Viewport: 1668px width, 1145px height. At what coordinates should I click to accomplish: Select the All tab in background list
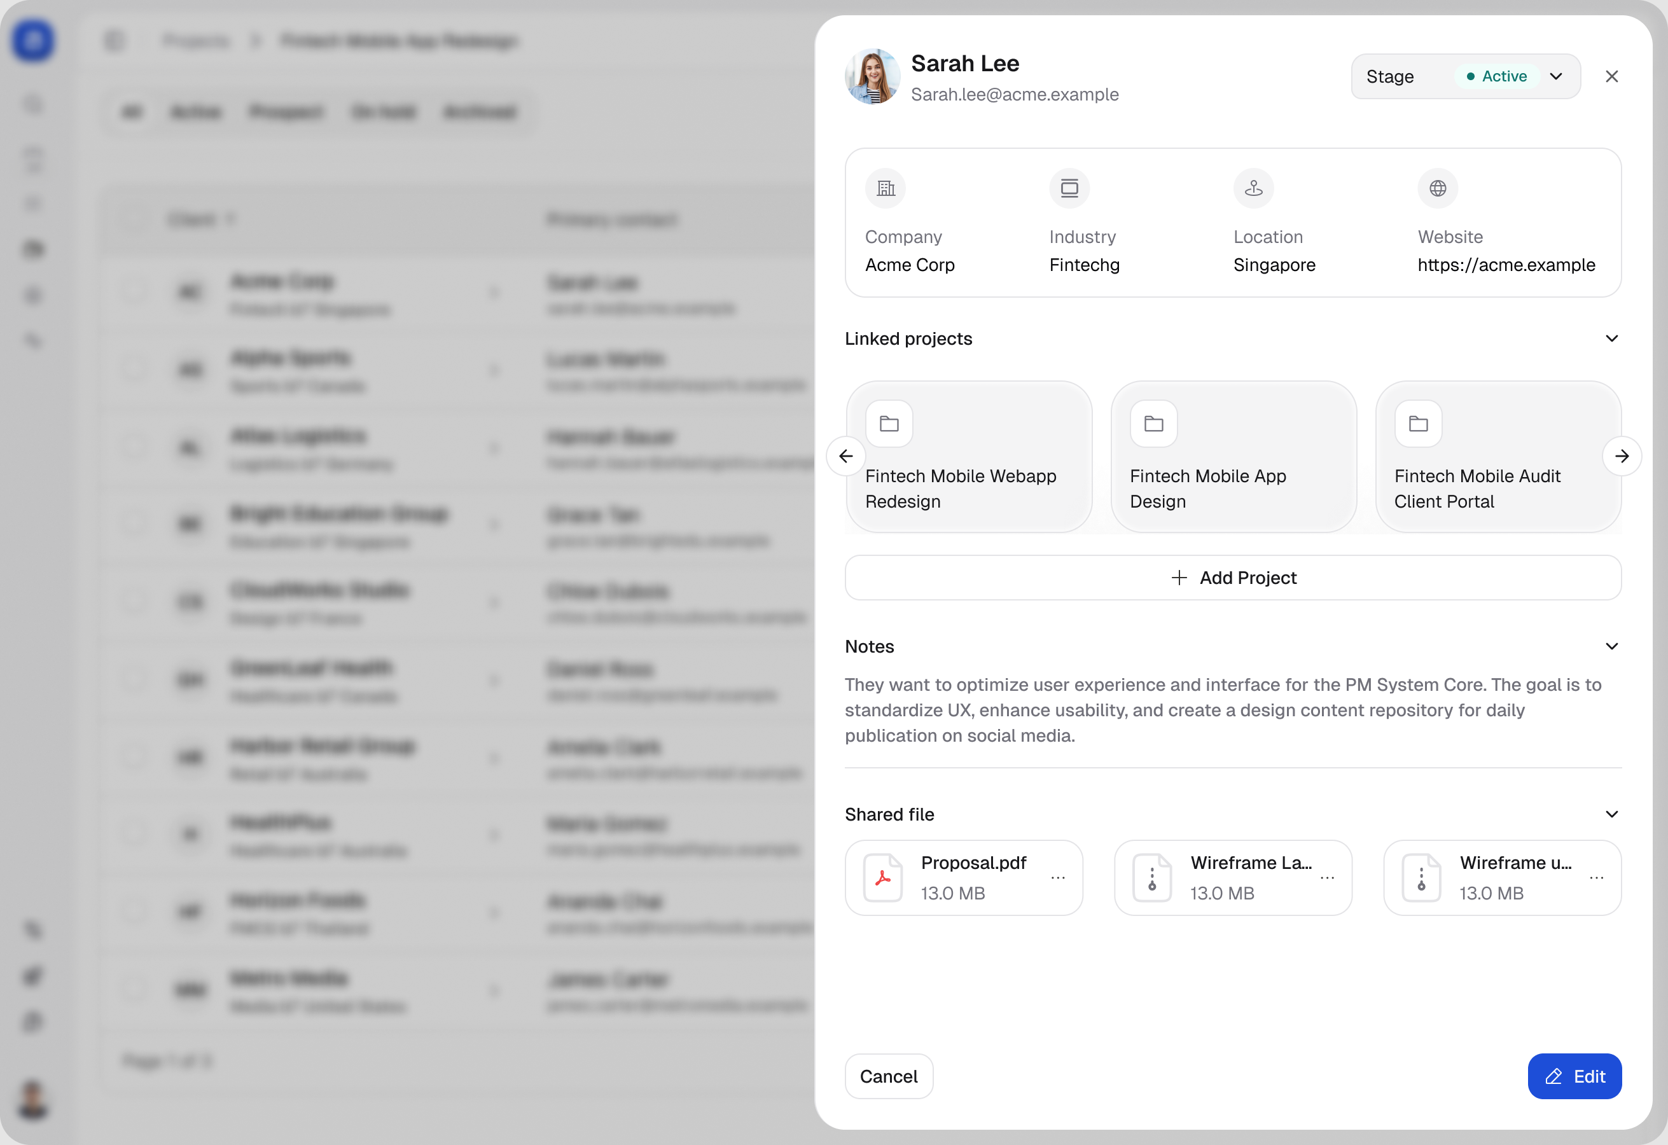coord(132,112)
